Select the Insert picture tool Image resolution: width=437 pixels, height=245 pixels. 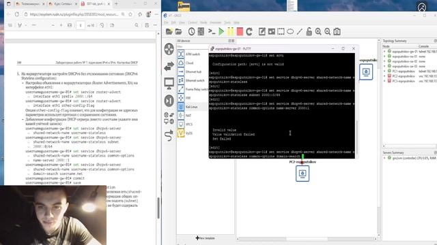click(x=271, y=32)
